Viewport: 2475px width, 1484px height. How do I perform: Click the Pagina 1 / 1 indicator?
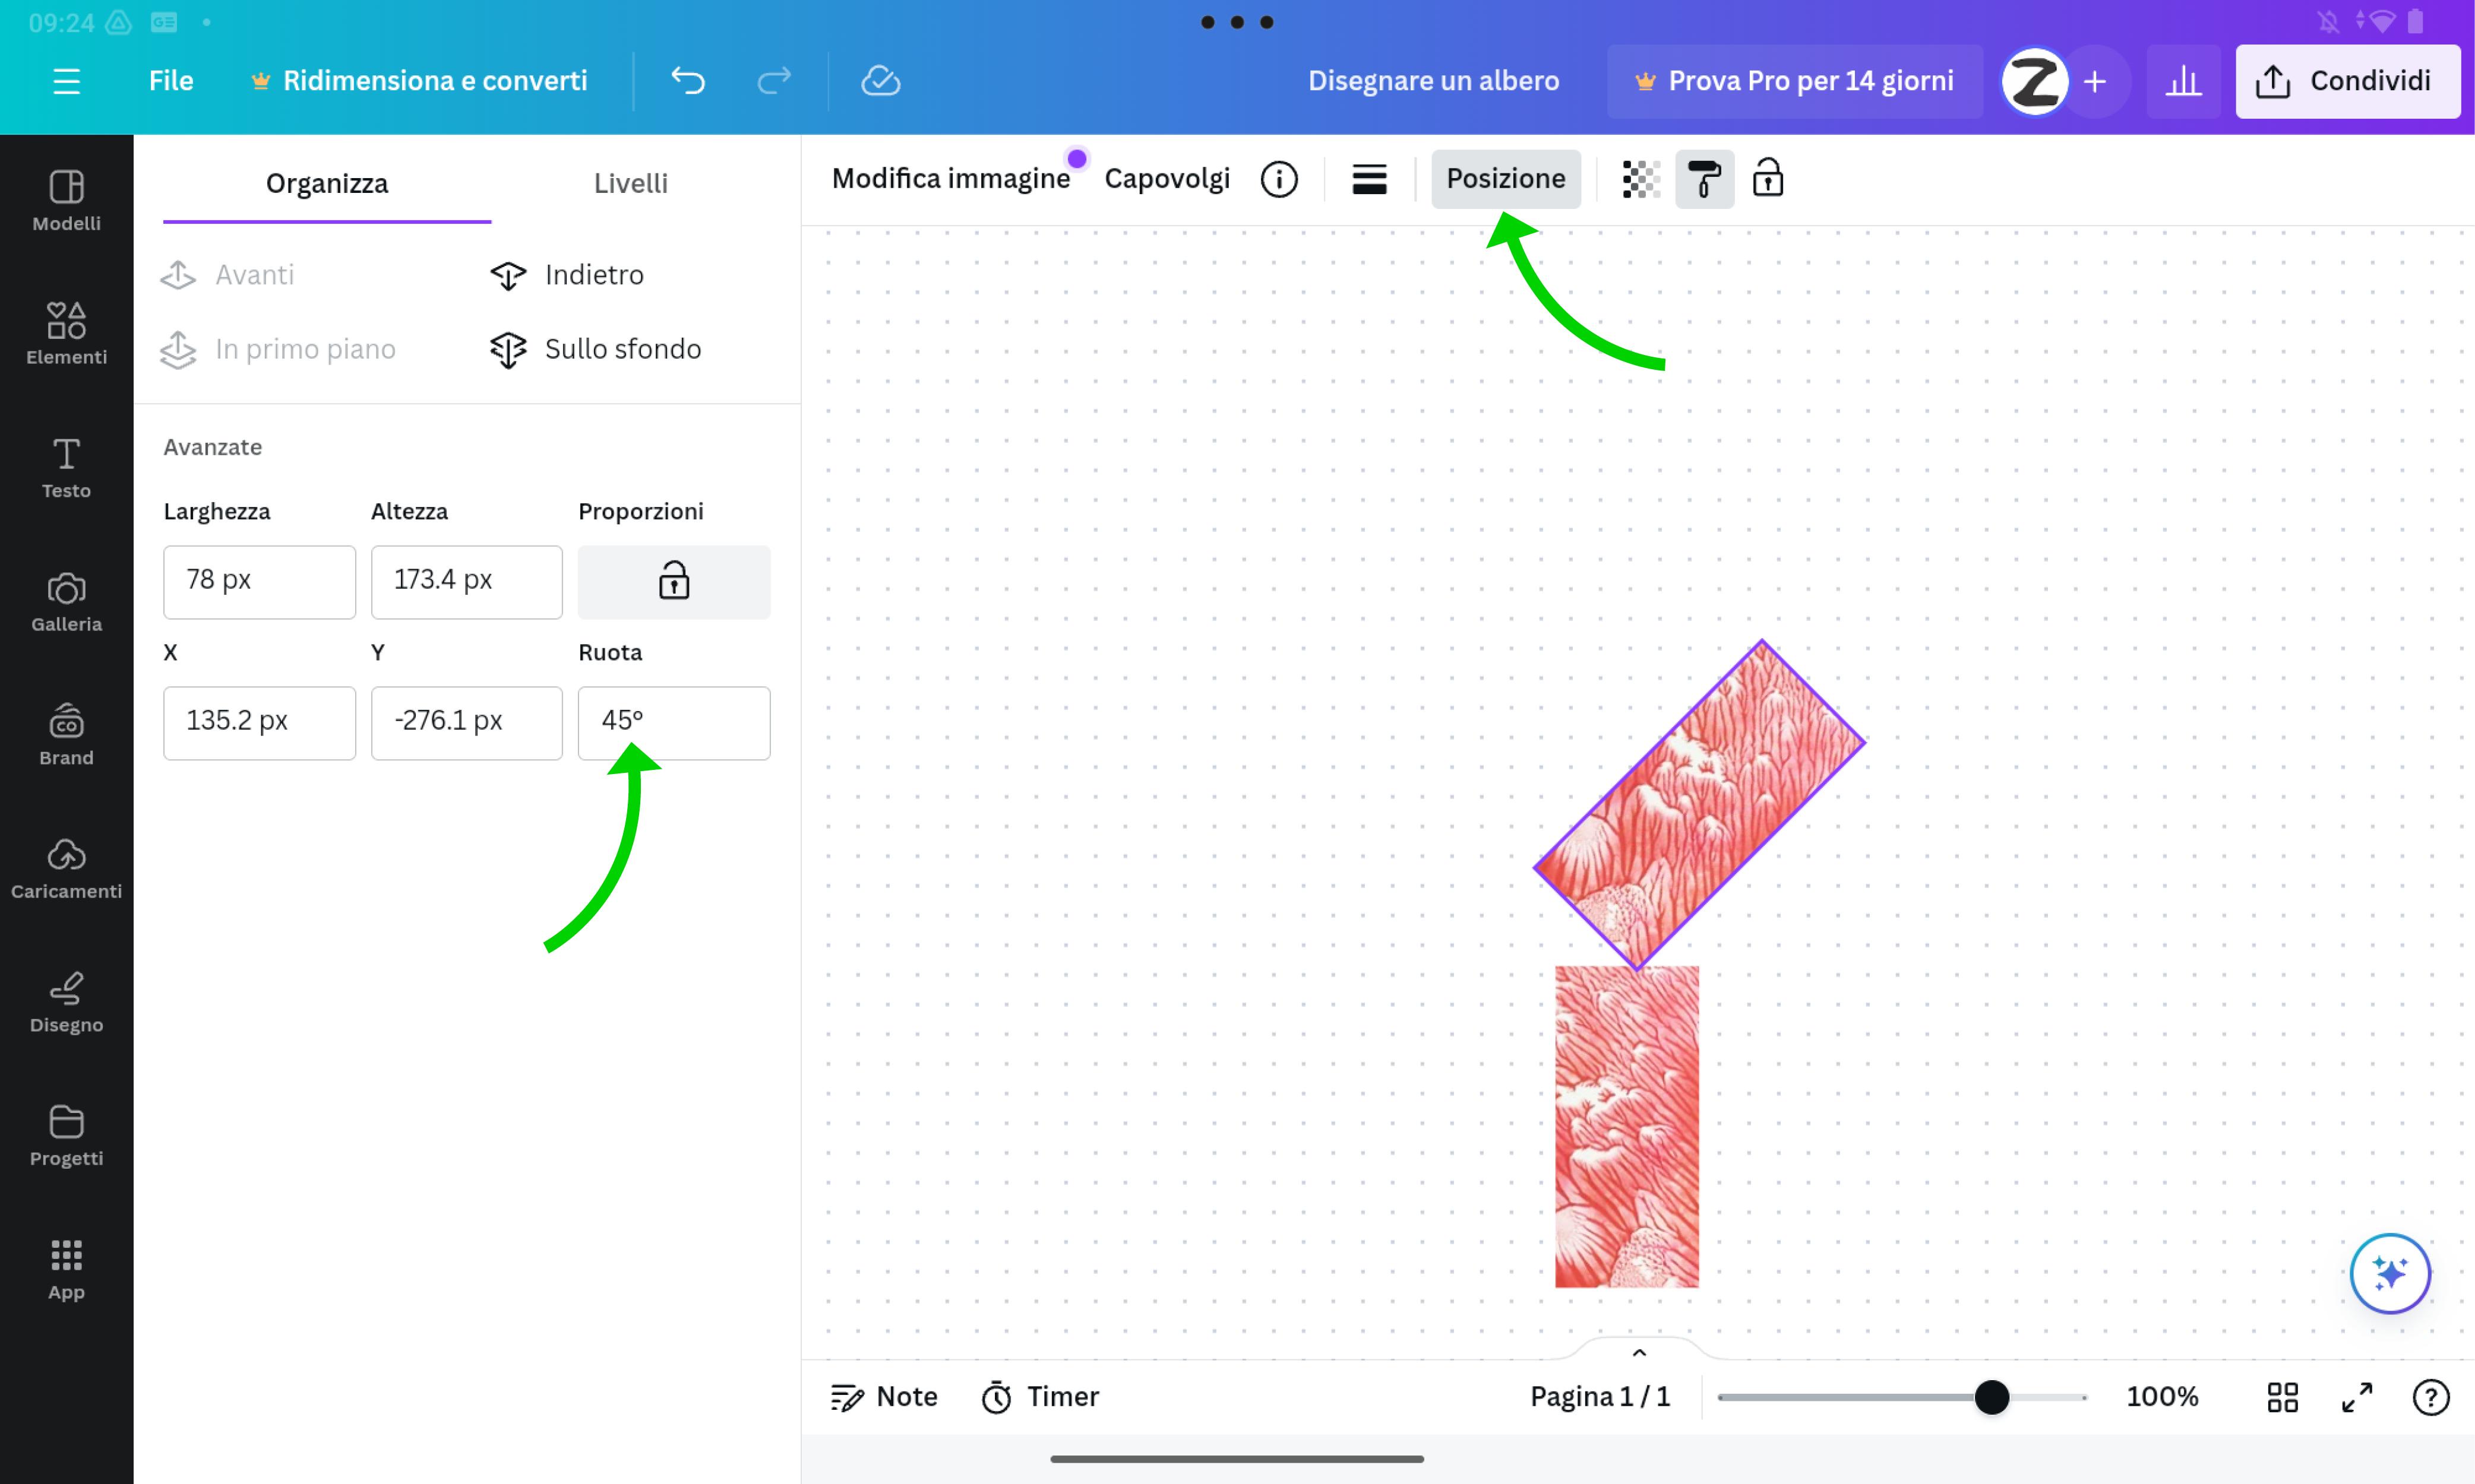(1600, 1397)
